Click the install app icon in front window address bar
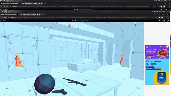Viewport: 171px width, 96px height. tap(150, 18)
